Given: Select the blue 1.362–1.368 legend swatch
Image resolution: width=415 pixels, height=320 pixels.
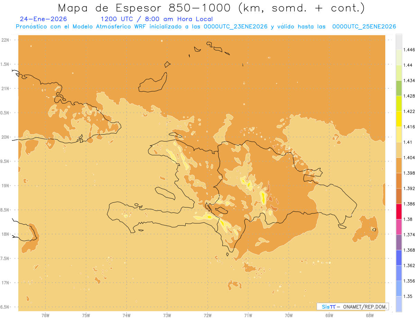Looking at the screenshot, I should coord(399,258).
